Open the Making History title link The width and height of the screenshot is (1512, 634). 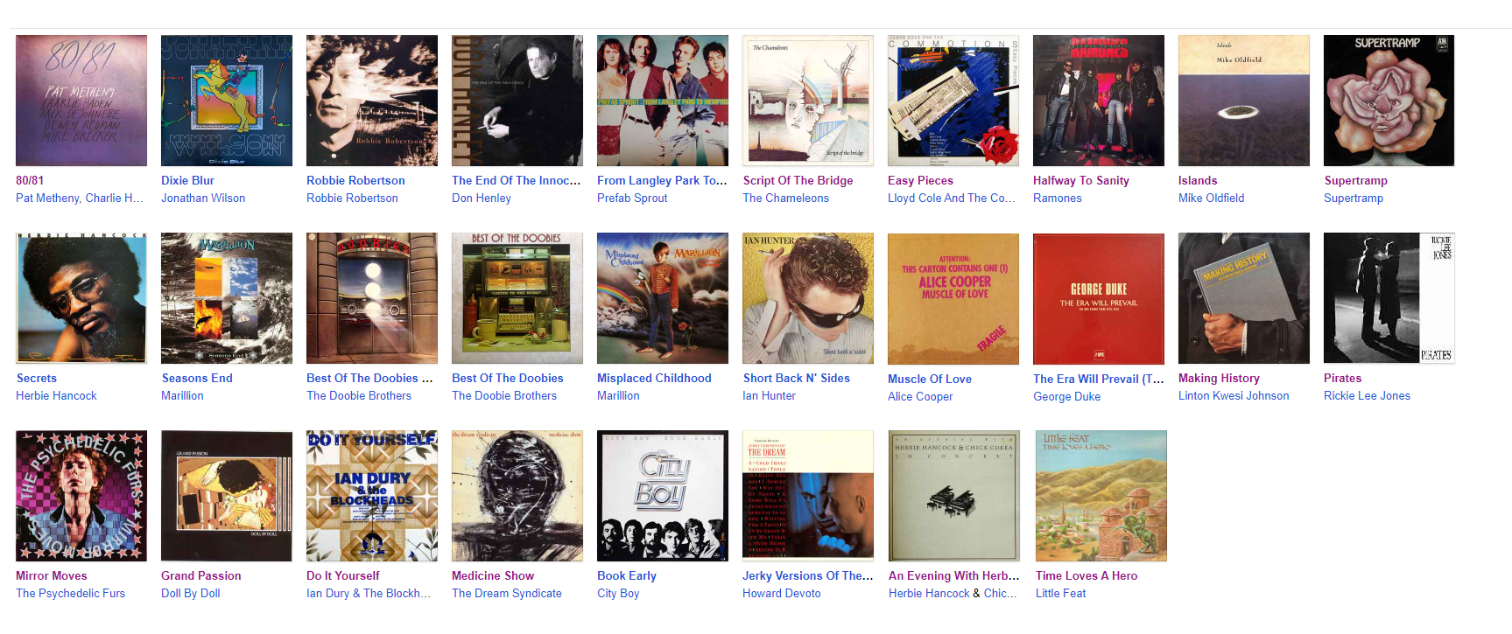1219,378
